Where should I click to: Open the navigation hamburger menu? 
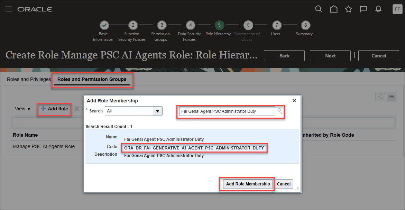coord(9,9)
